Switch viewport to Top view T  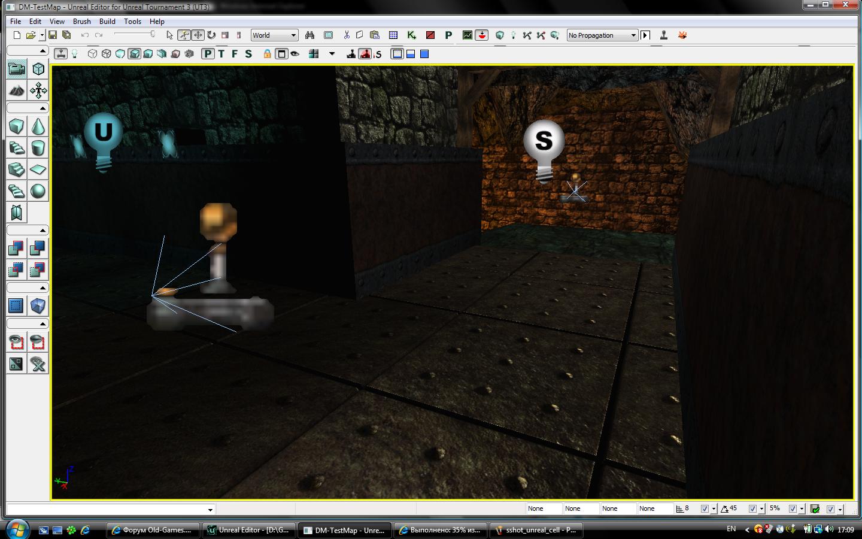[221, 54]
